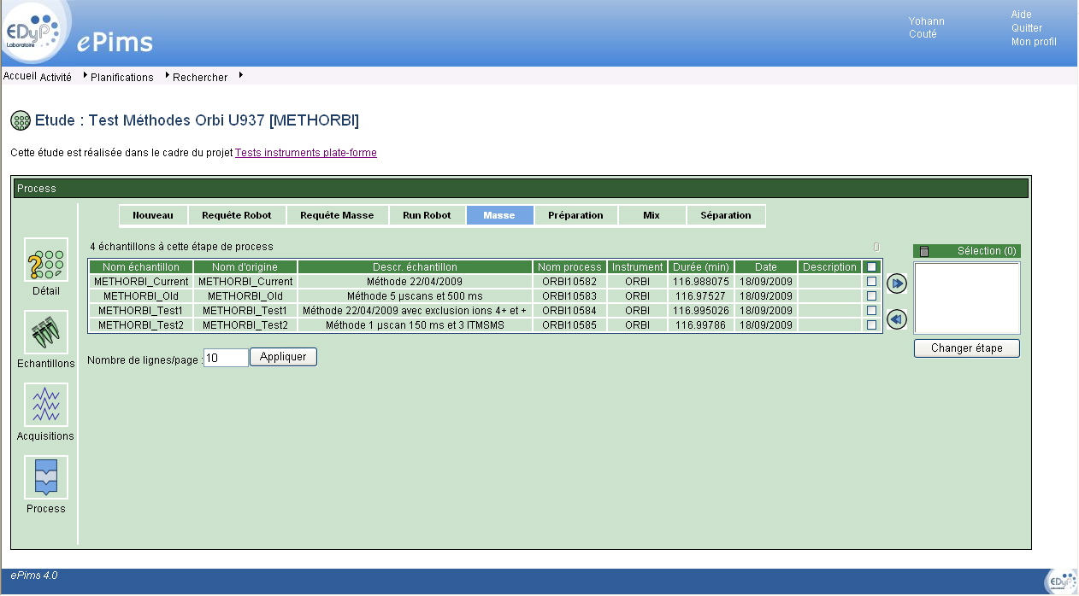Toggle the select-all checkbox in table header
The image size is (1079, 596).
pos(872,267)
